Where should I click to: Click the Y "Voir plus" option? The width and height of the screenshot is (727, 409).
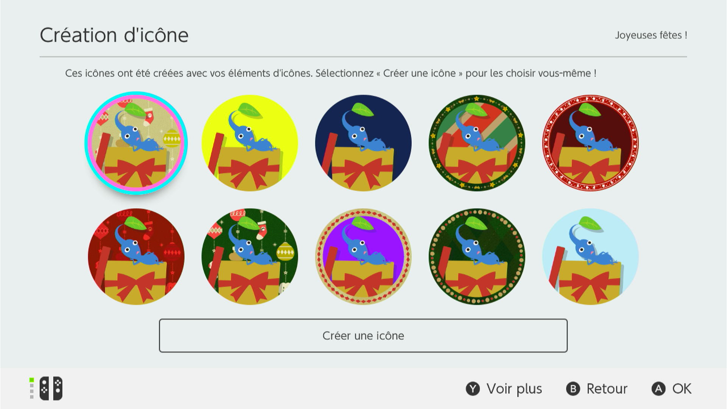coord(504,389)
